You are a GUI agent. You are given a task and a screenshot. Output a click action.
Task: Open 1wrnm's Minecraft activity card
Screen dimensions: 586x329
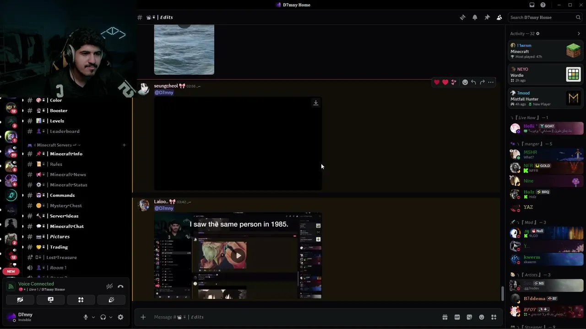coord(546,51)
